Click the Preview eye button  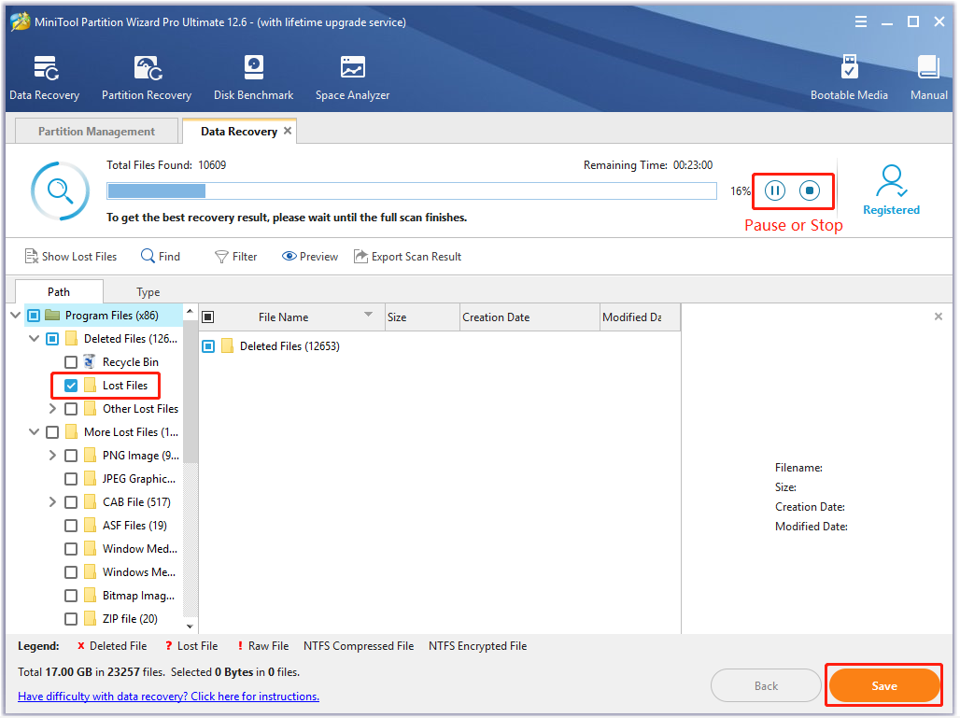[x=310, y=257]
